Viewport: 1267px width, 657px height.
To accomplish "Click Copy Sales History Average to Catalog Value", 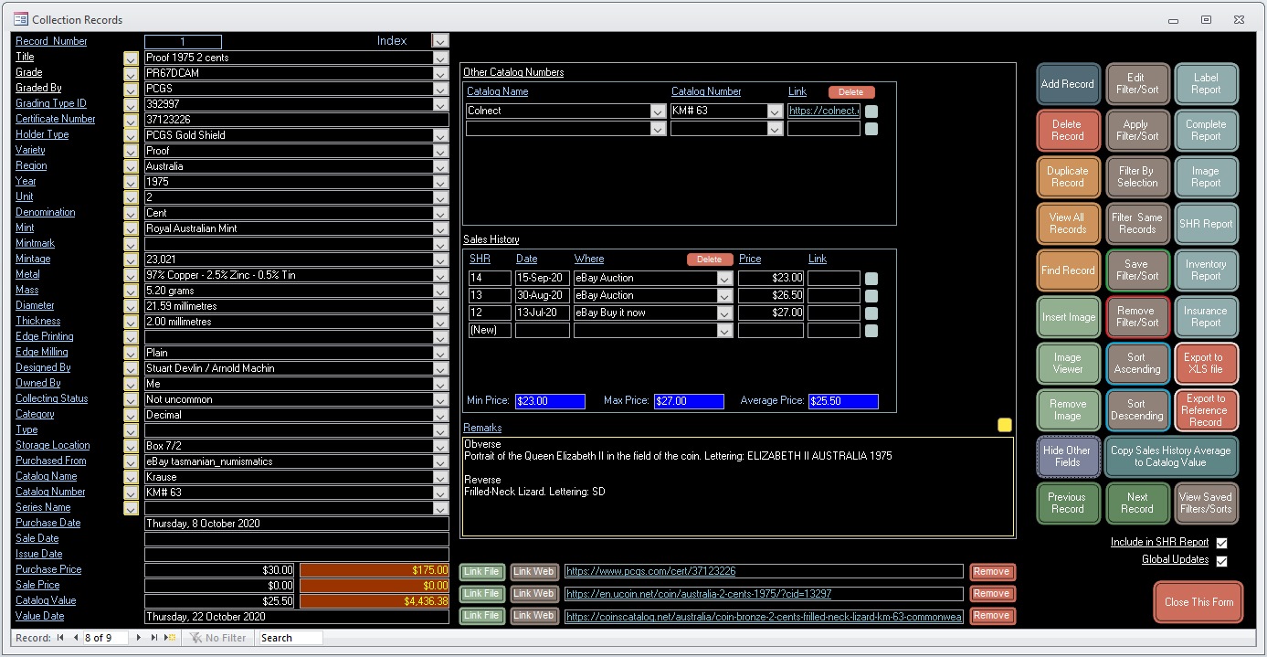I will click(x=1171, y=457).
